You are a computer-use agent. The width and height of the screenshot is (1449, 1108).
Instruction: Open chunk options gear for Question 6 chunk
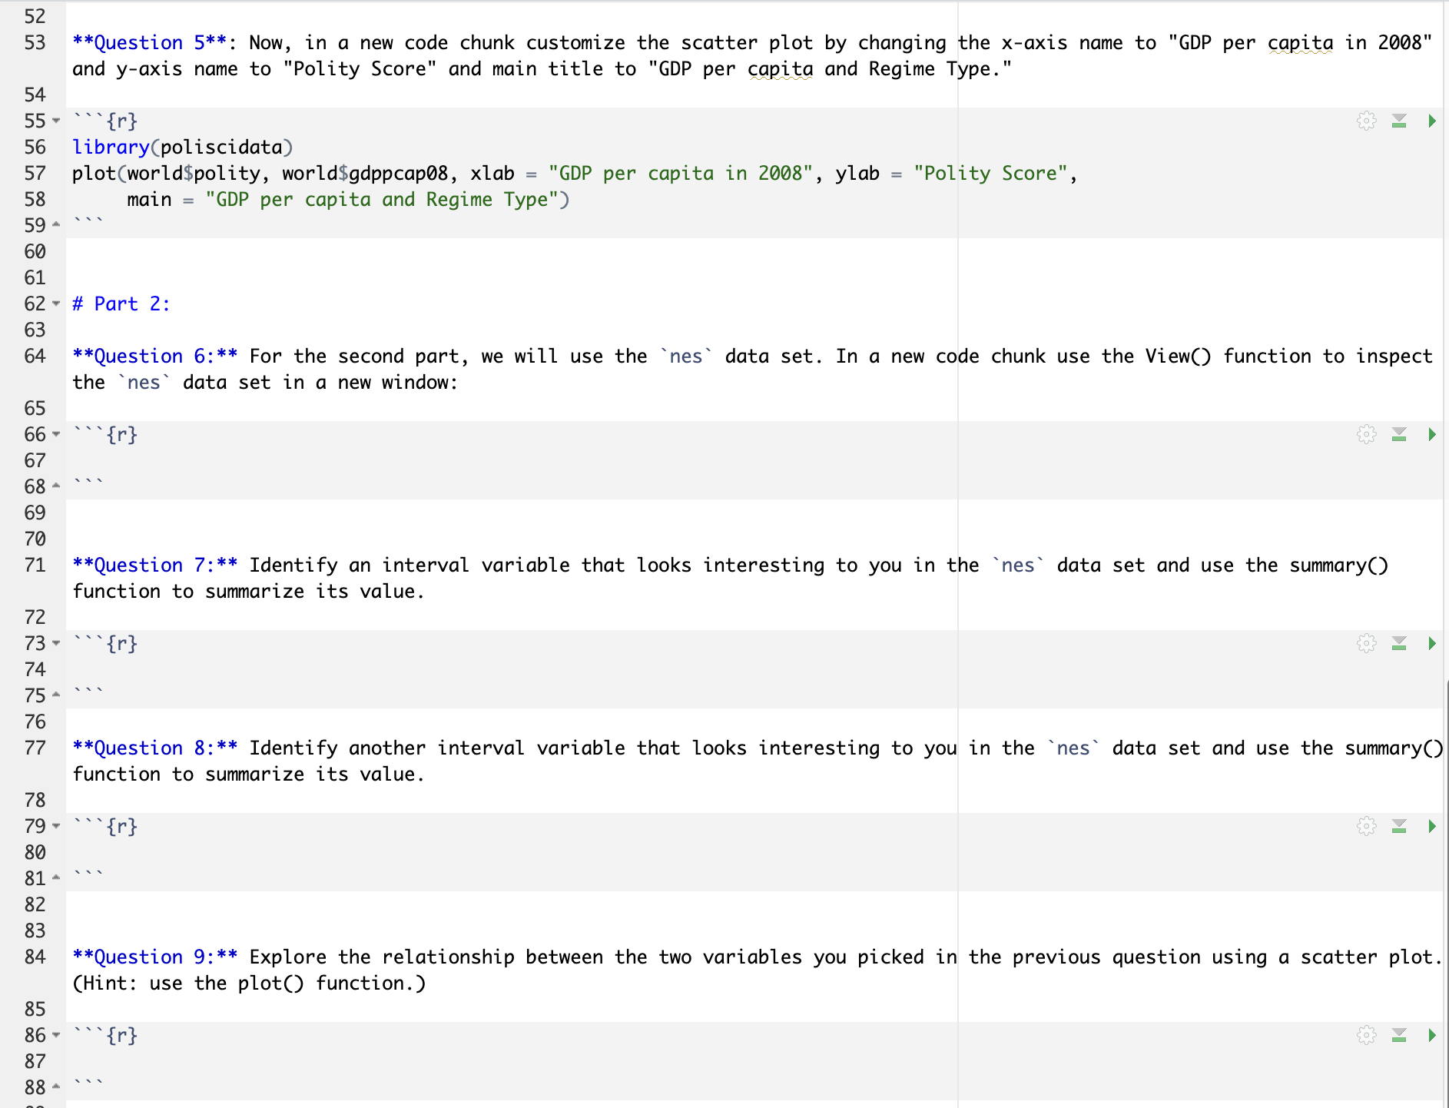[x=1366, y=434]
